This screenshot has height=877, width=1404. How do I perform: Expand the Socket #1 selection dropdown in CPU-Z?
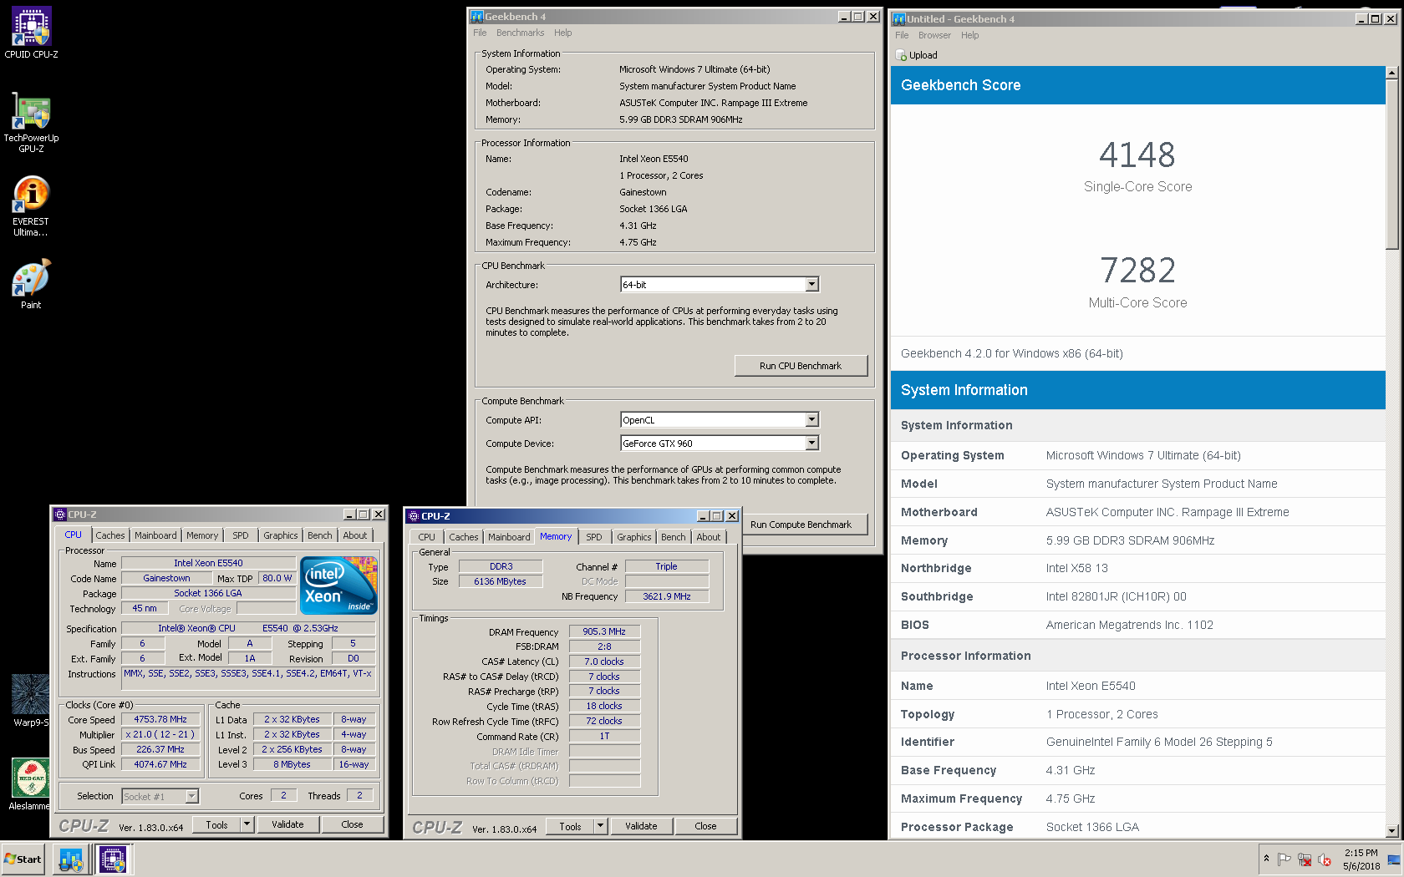[x=191, y=797]
